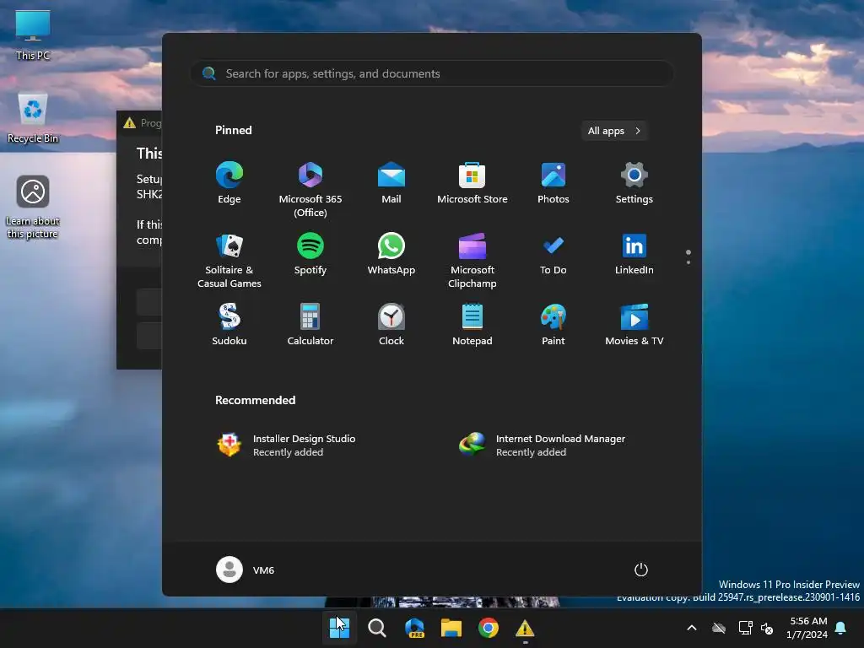Open Spotify from Start menu
Viewport: 864px width, 648px height.
(x=310, y=254)
